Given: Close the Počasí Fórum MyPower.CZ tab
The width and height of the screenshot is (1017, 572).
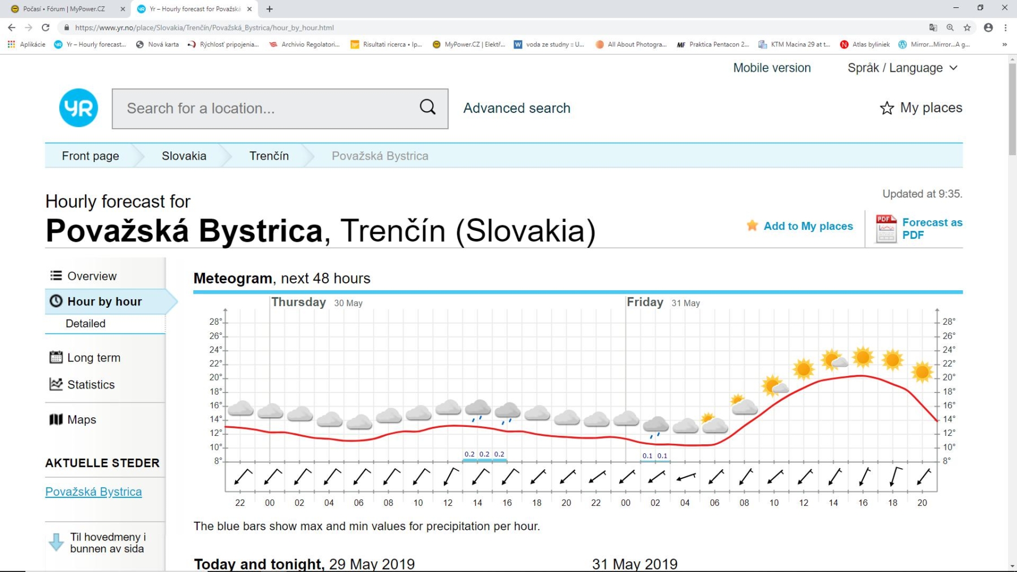Looking at the screenshot, I should tap(123, 8).
